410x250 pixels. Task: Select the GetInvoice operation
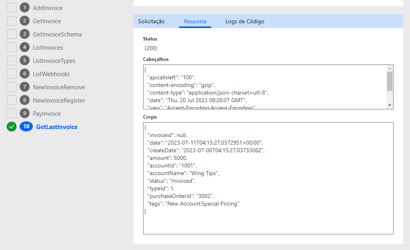click(x=47, y=21)
